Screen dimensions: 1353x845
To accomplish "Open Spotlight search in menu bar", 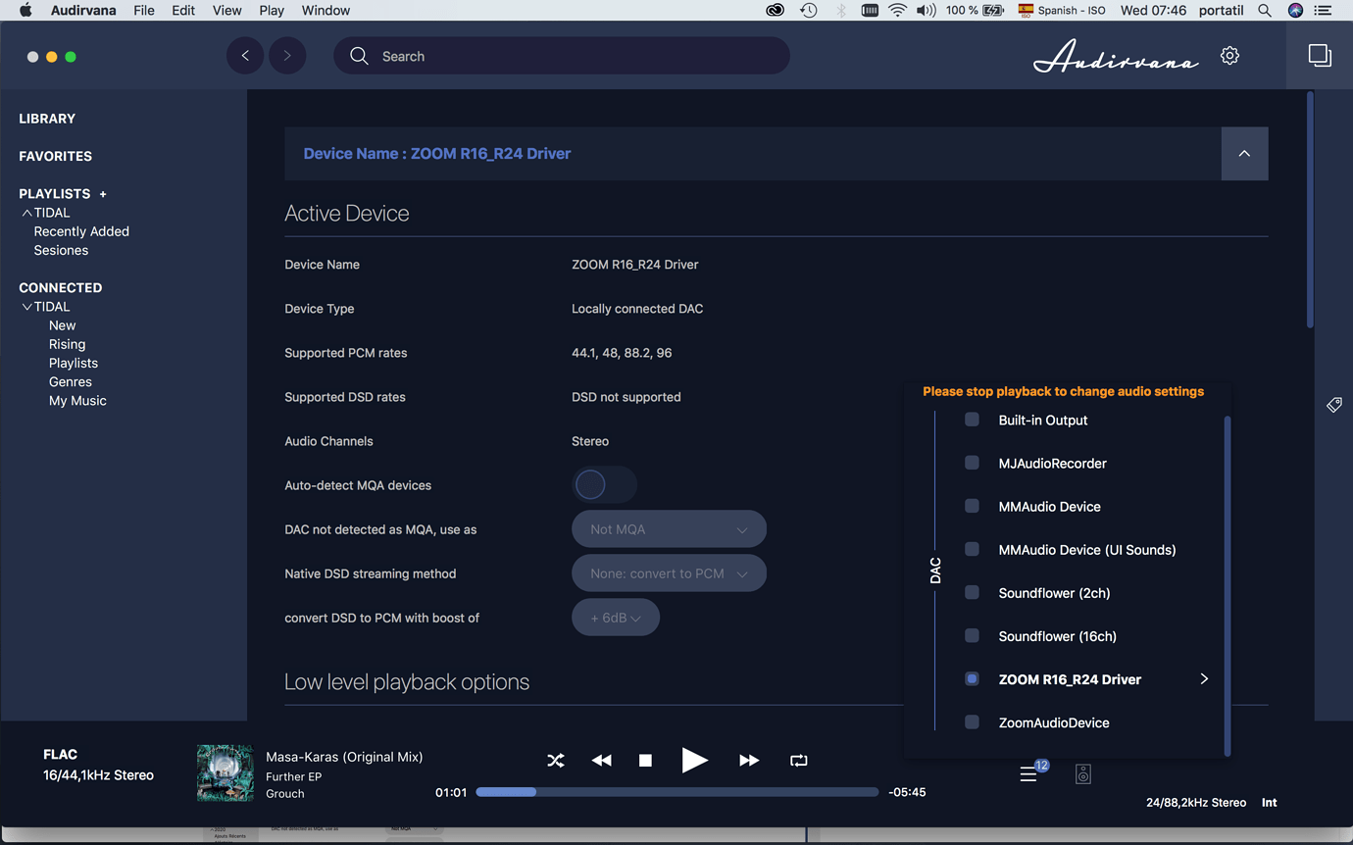I will click(1265, 11).
